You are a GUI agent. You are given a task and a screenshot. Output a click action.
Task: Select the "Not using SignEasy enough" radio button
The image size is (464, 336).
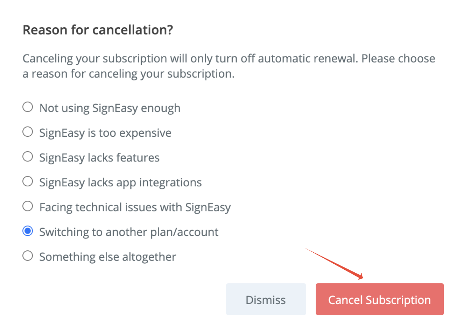(x=28, y=107)
